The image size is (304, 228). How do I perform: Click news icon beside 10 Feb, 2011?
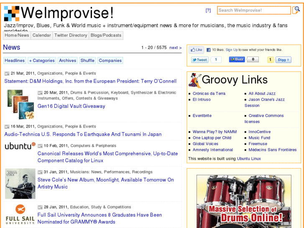pos(40,146)
